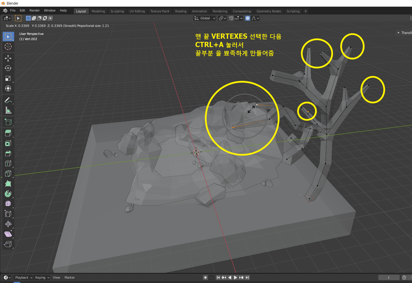Activate the 3D Cursor tool
Image resolution: width=412 pixels, height=283 pixels.
click(8, 46)
